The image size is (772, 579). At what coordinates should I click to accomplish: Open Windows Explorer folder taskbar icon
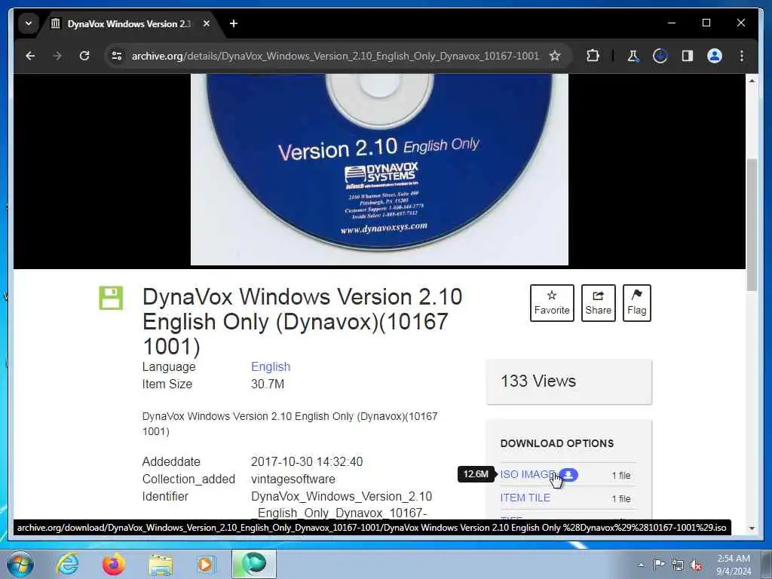click(161, 564)
